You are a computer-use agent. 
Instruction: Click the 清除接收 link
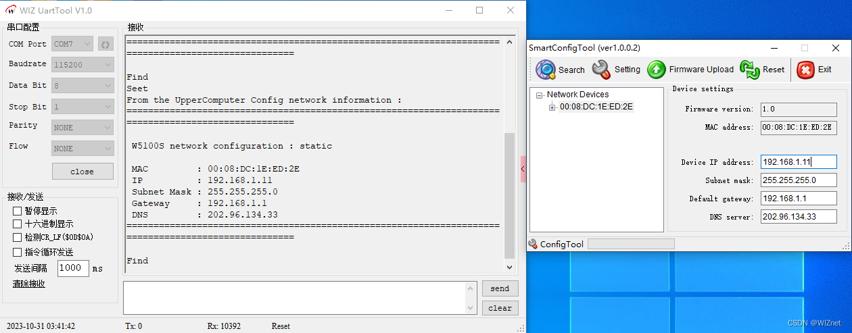(x=29, y=284)
